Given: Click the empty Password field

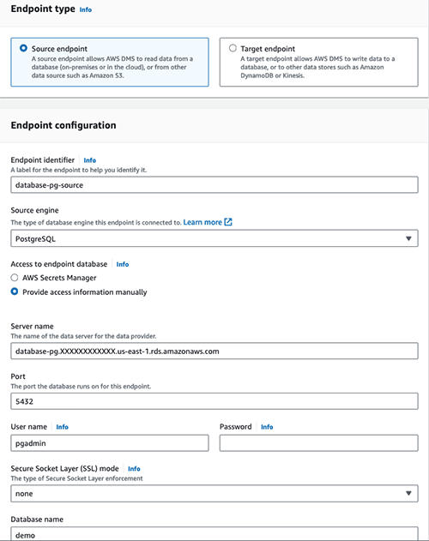Looking at the screenshot, I should click(319, 443).
